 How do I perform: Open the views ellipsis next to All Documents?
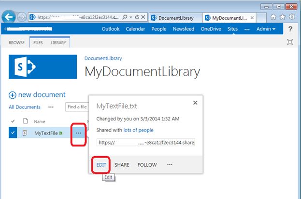[x=51, y=107]
